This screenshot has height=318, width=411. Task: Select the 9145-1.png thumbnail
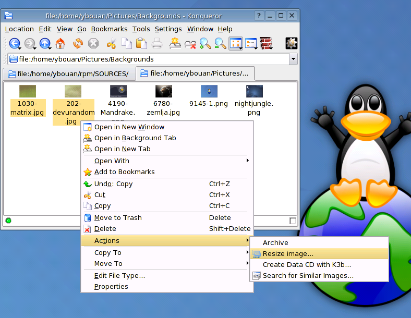209,91
